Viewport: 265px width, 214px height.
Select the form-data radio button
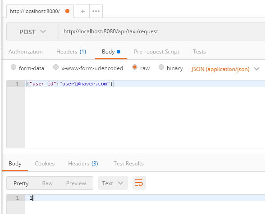click(14, 67)
